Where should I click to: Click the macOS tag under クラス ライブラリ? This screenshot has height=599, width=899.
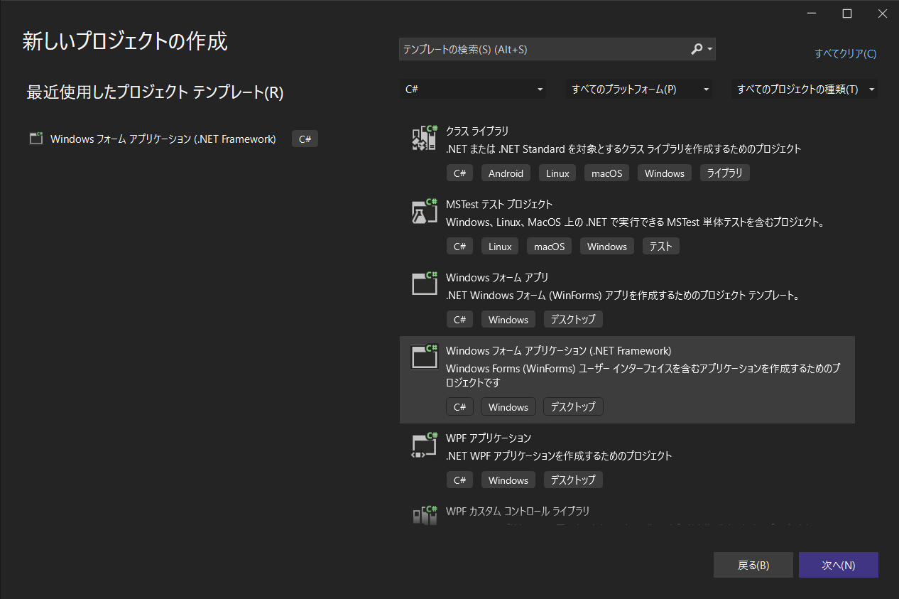[x=606, y=173]
